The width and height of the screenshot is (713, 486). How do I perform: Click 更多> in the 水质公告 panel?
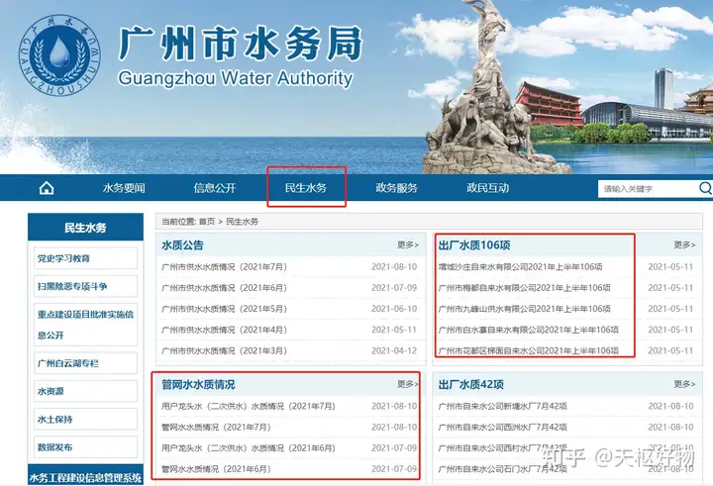[408, 245]
